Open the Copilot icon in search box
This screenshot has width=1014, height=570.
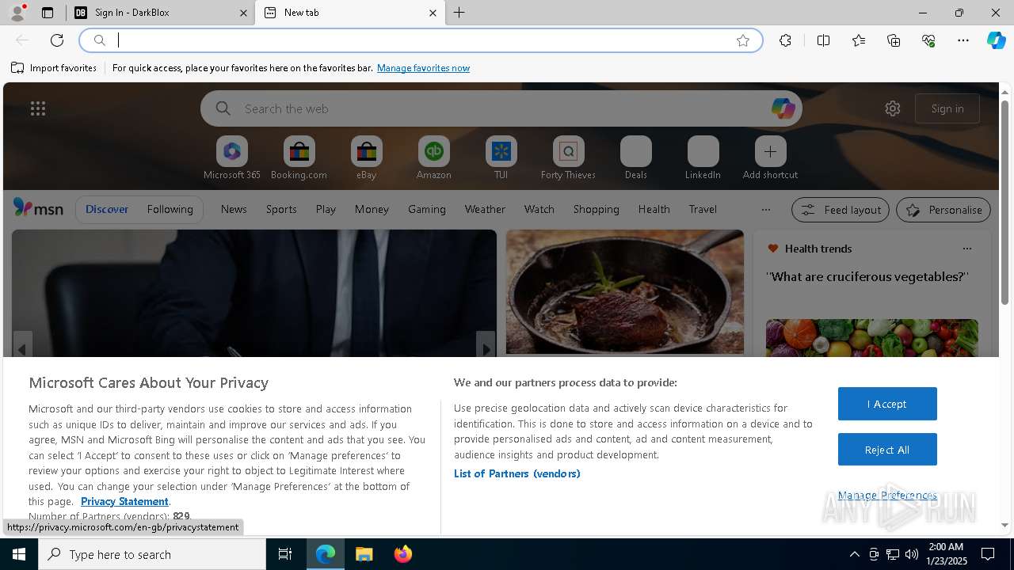(783, 108)
